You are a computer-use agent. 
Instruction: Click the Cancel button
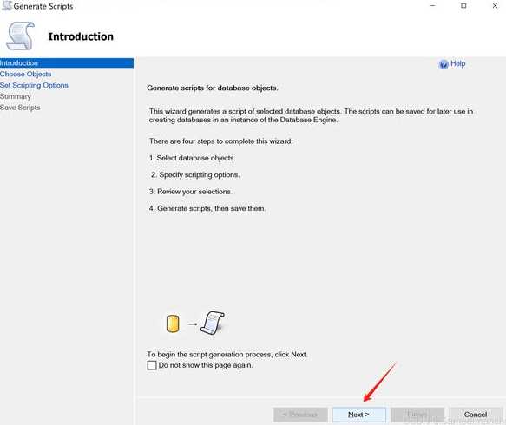click(x=476, y=415)
